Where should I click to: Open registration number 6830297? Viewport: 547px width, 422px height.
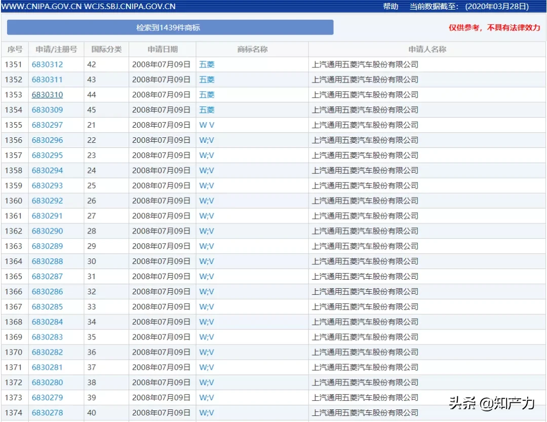48,125
